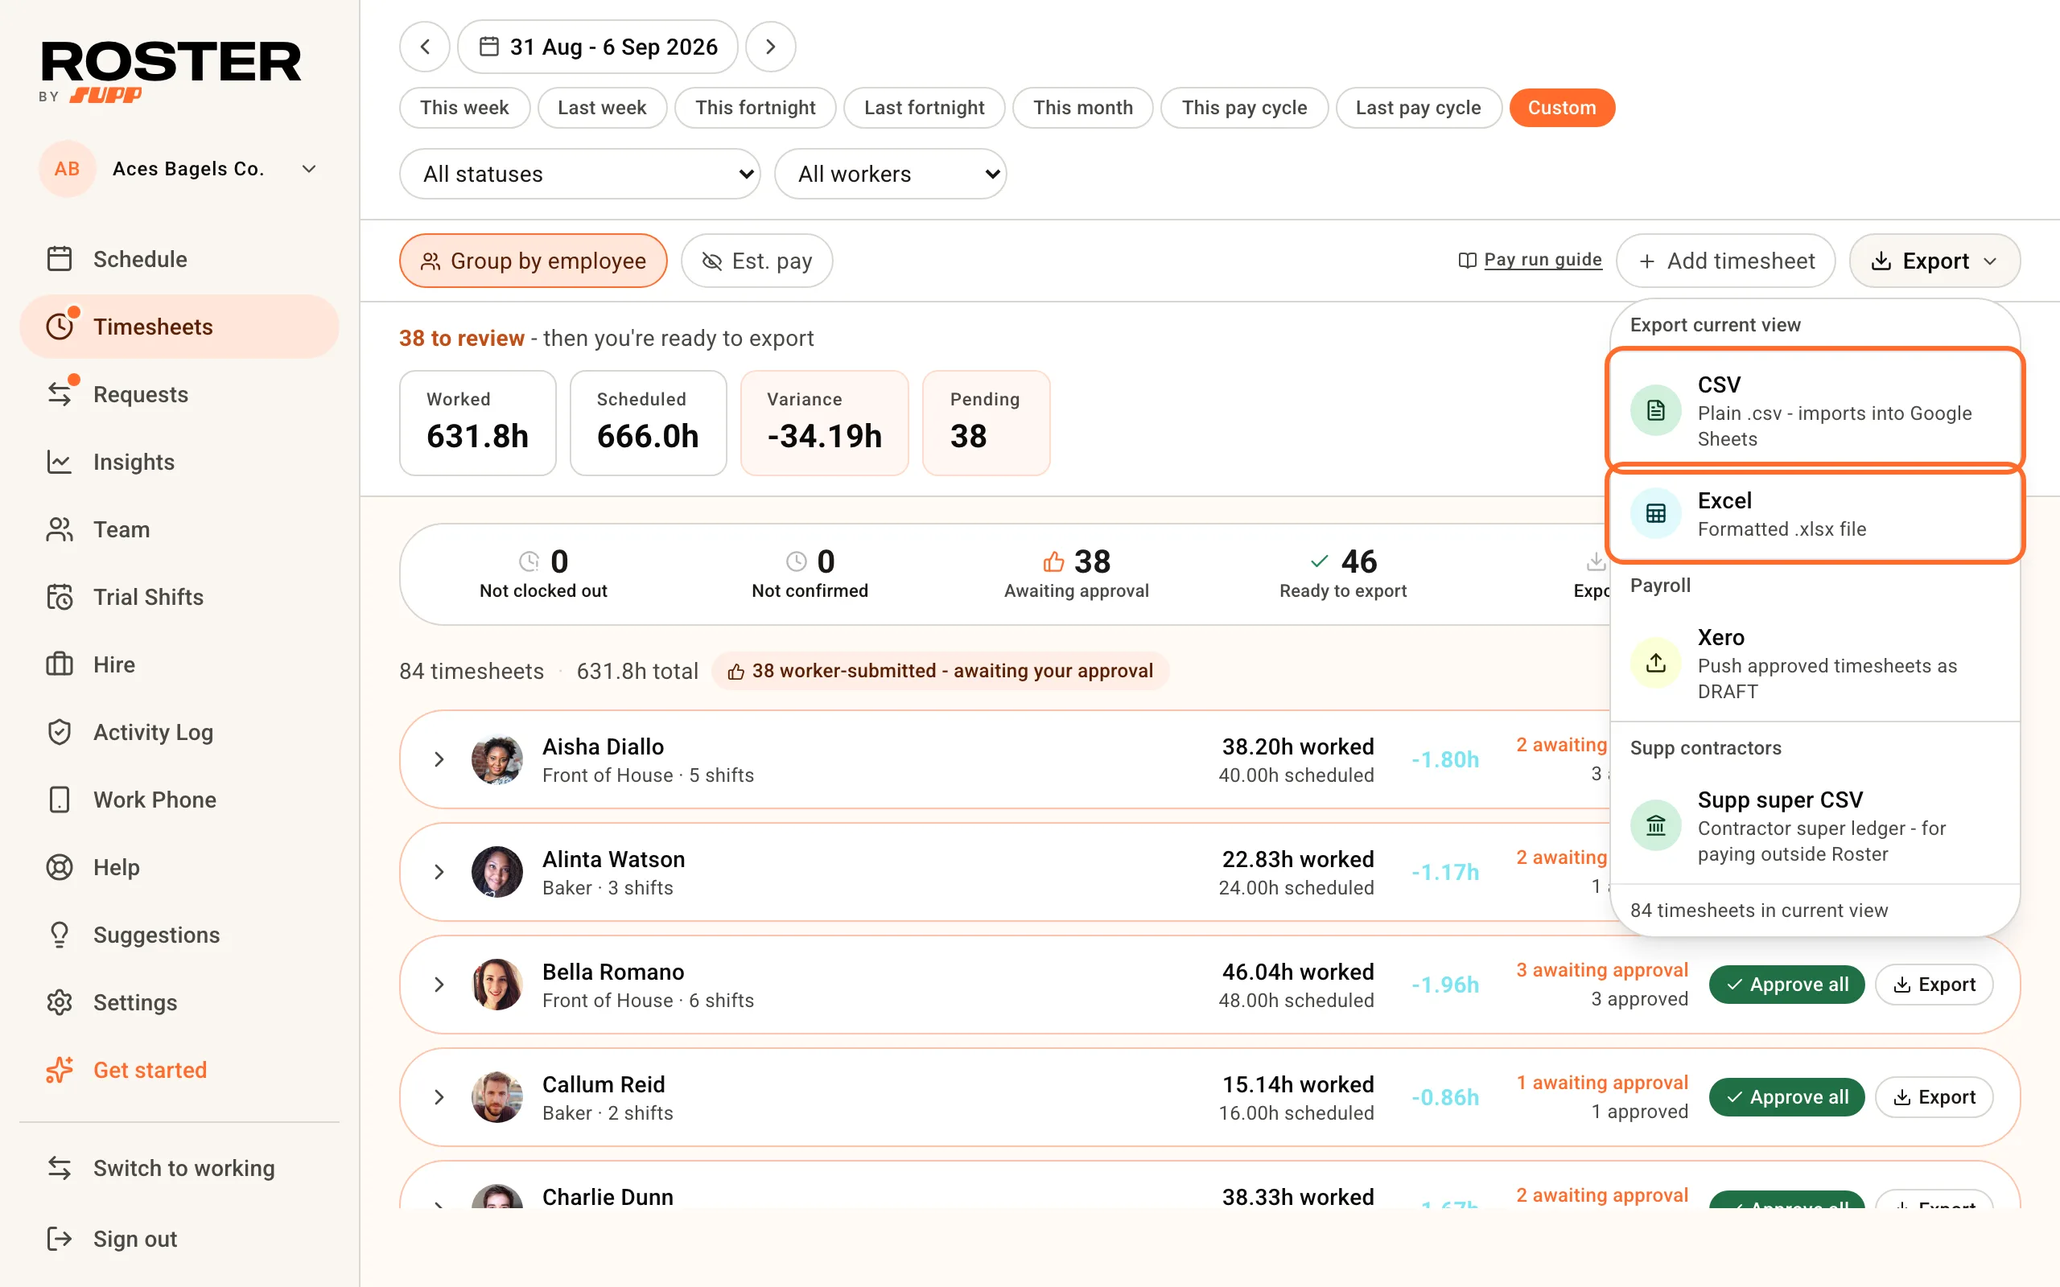The height and width of the screenshot is (1287, 2060).
Task: Click the Add timesheet button
Action: (x=1725, y=261)
